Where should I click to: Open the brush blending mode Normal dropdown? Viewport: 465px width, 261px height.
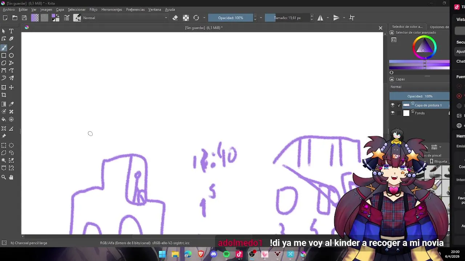[125, 18]
